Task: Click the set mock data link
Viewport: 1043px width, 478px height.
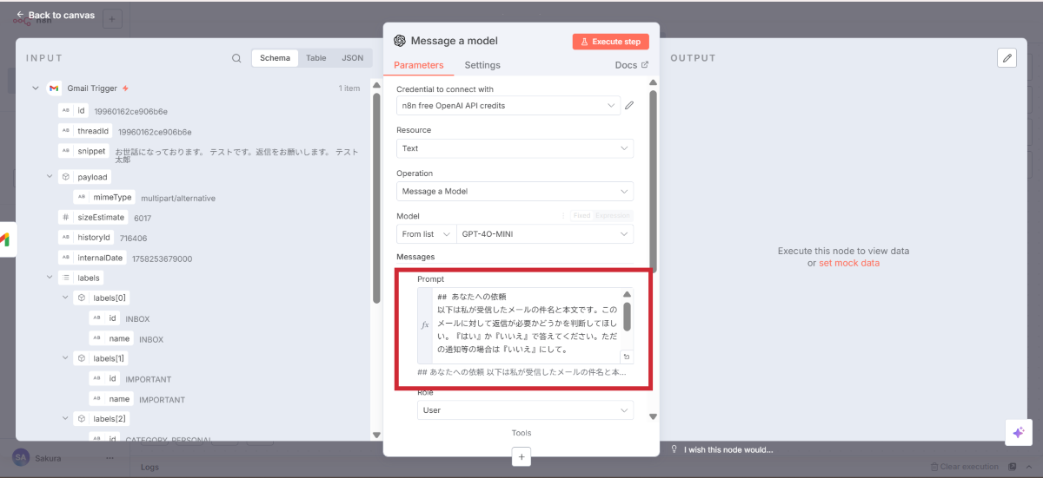Action: 848,263
